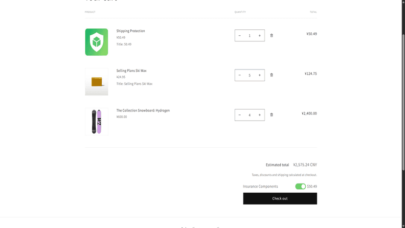Click the 'Title: Selling Plans Ski Wax' text
Viewport: 405px width, 228px height.
click(x=135, y=84)
